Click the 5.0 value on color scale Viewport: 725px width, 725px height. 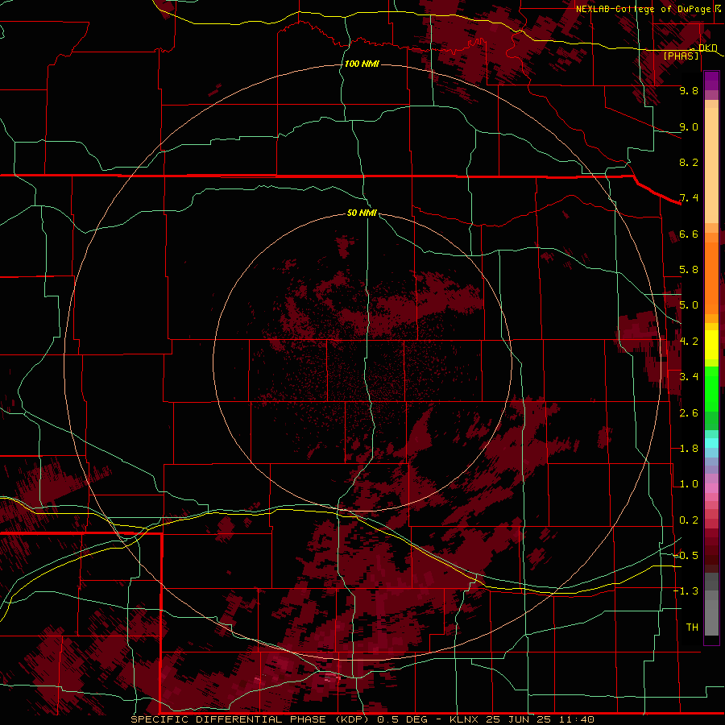[689, 305]
